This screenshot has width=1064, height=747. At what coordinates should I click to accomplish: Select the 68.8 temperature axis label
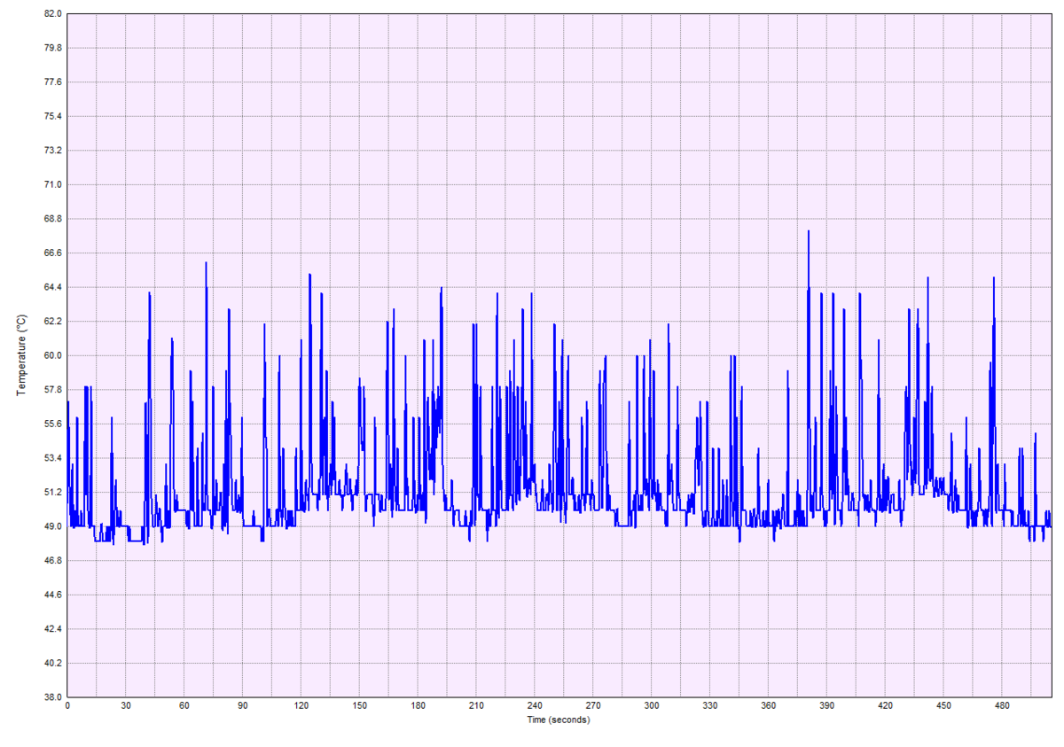point(52,219)
